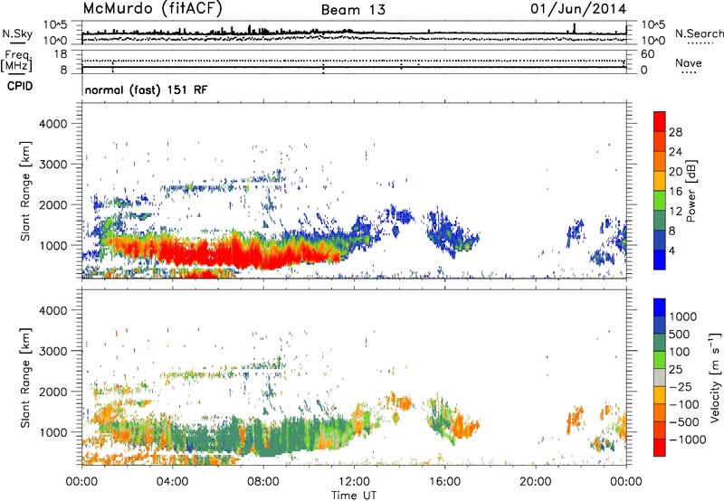Click the 18 label on frequency axis
This screenshot has height=501, width=724.
(61, 54)
